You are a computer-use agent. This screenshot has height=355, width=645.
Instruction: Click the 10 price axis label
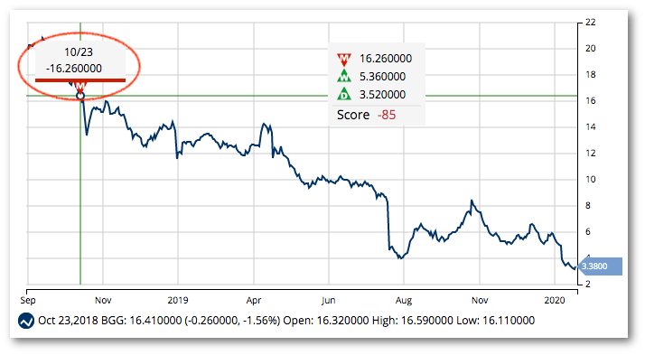[x=590, y=180]
